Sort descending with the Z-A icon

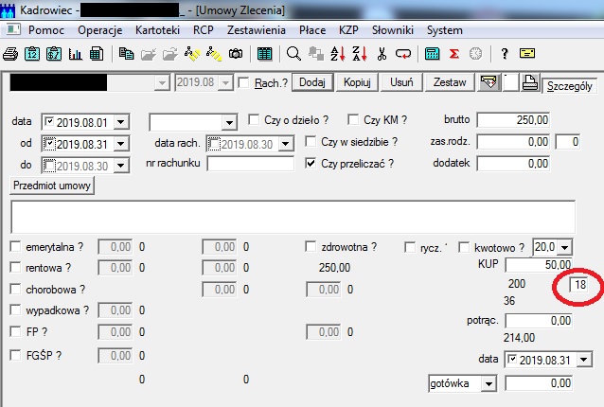[x=360, y=54]
